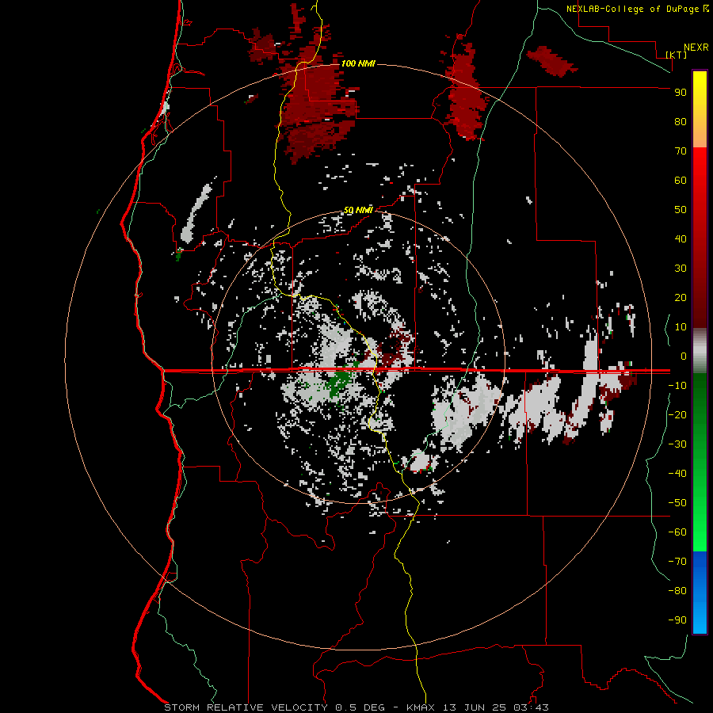The image size is (713, 713).
Task: Select the 100 NMI range ring label
Action: [358, 63]
